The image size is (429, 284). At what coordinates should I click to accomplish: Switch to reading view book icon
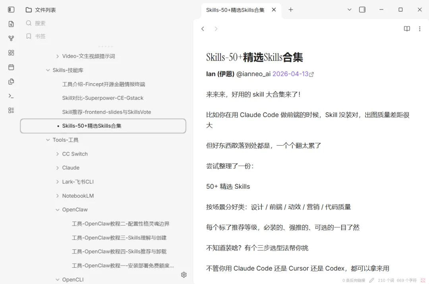(x=407, y=29)
